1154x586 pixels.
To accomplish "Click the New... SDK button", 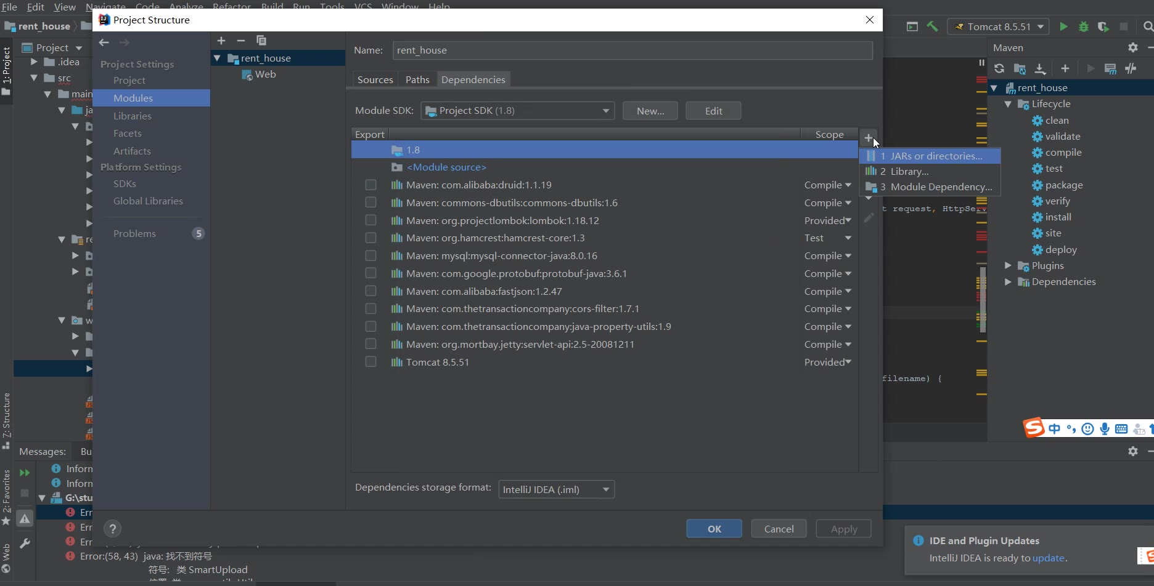I will tap(650, 111).
